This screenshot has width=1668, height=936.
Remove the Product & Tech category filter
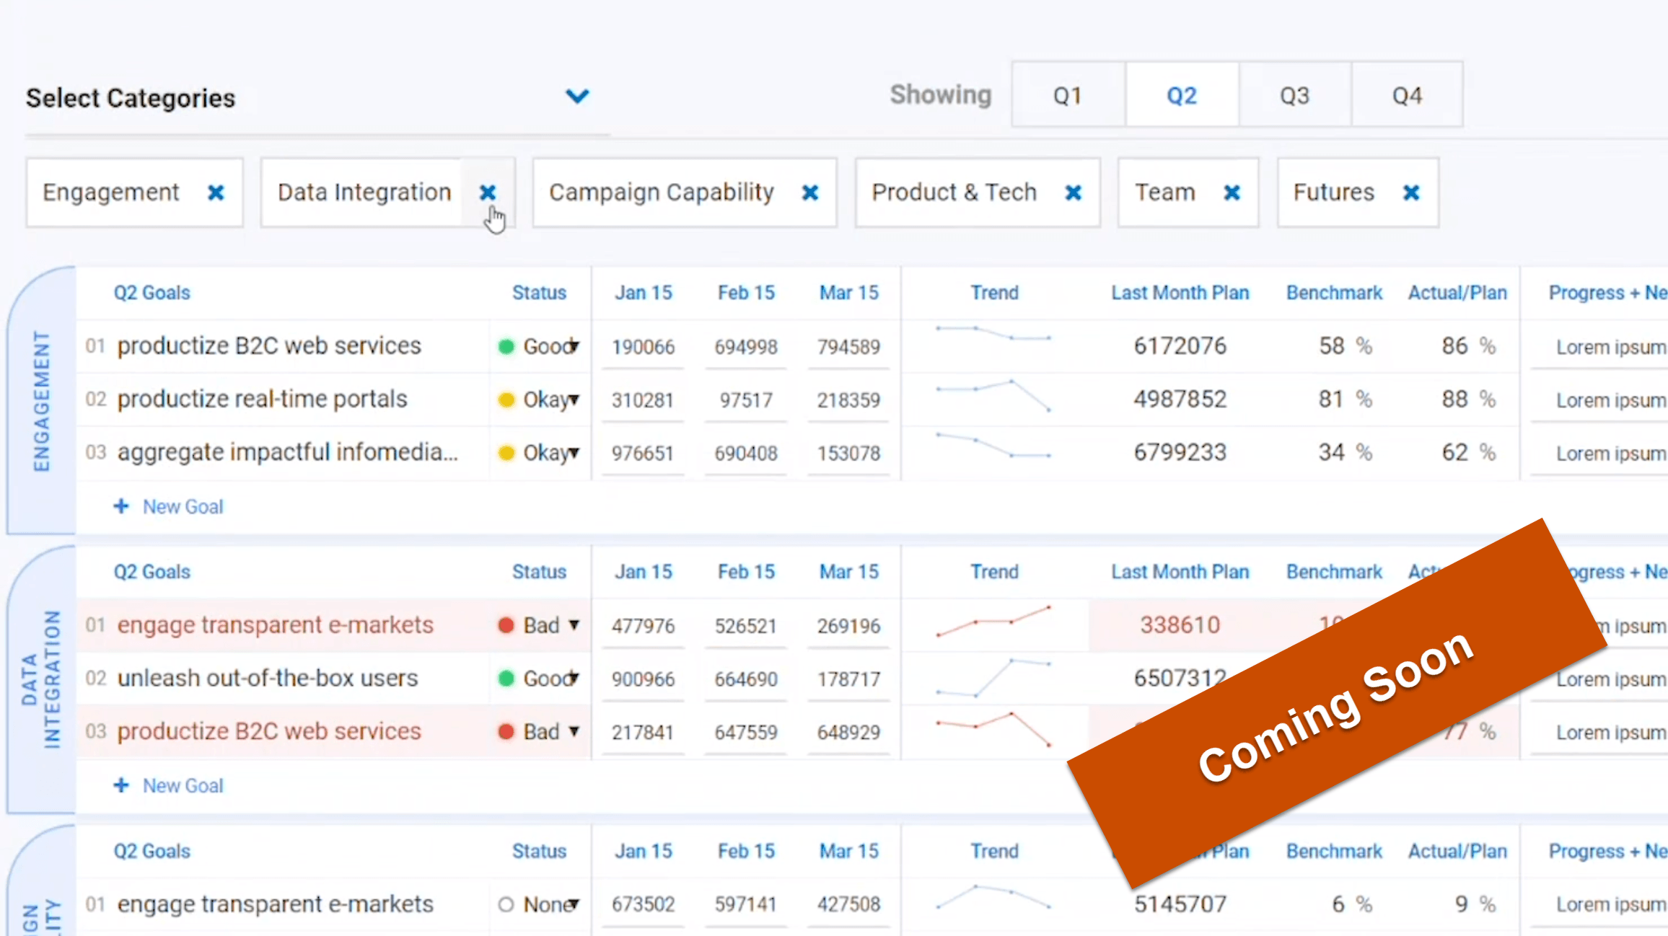coord(1074,192)
